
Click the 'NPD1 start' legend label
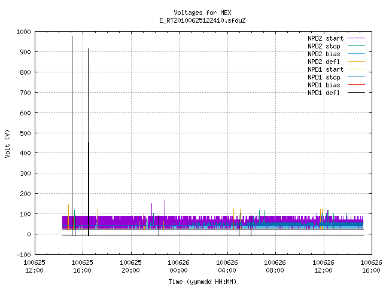326,69
